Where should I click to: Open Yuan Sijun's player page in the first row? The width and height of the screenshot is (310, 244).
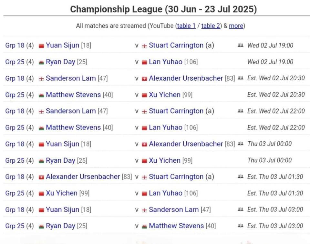62,45
